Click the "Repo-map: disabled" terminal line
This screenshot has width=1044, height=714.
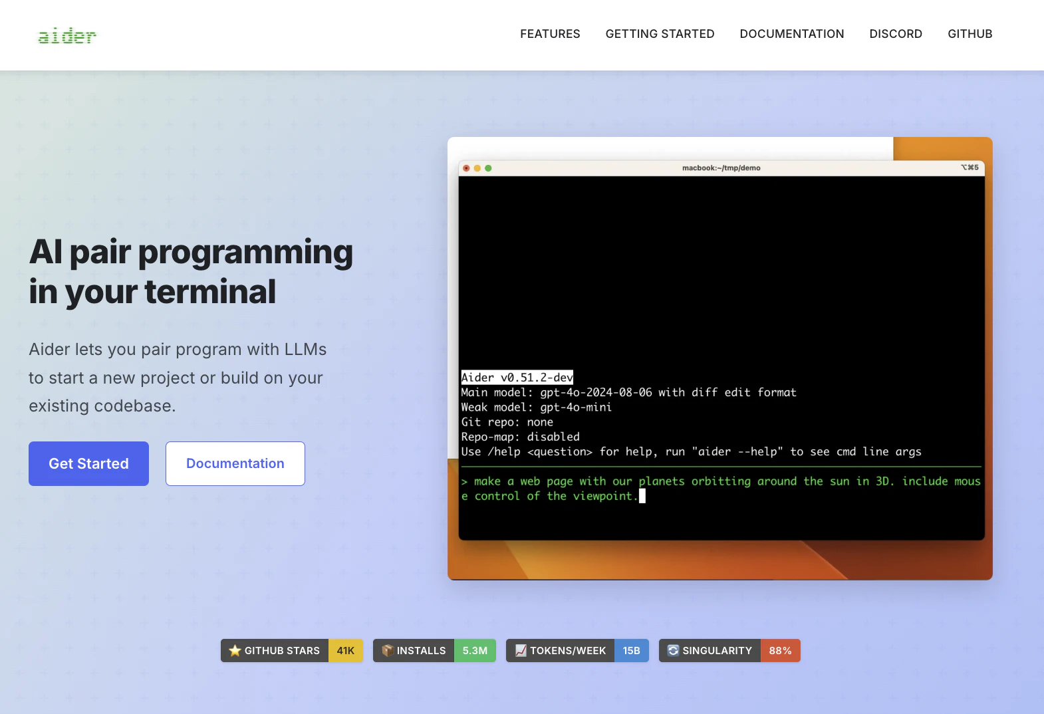tap(520, 437)
